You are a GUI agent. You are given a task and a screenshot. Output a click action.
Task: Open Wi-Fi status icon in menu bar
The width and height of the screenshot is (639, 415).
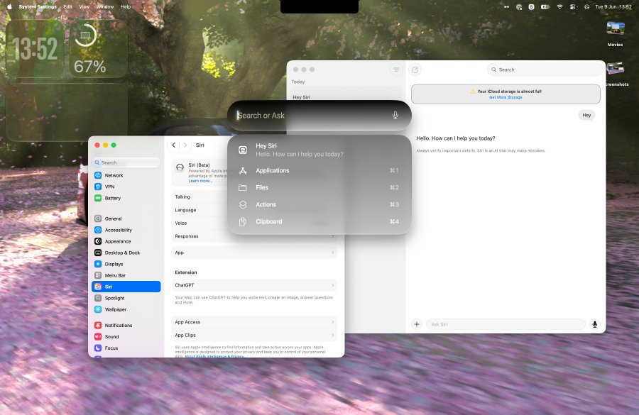[x=559, y=7]
